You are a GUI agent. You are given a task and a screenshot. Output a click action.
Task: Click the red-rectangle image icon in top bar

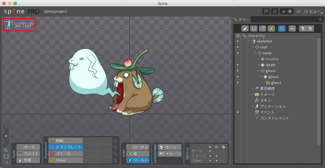pos(266,11)
